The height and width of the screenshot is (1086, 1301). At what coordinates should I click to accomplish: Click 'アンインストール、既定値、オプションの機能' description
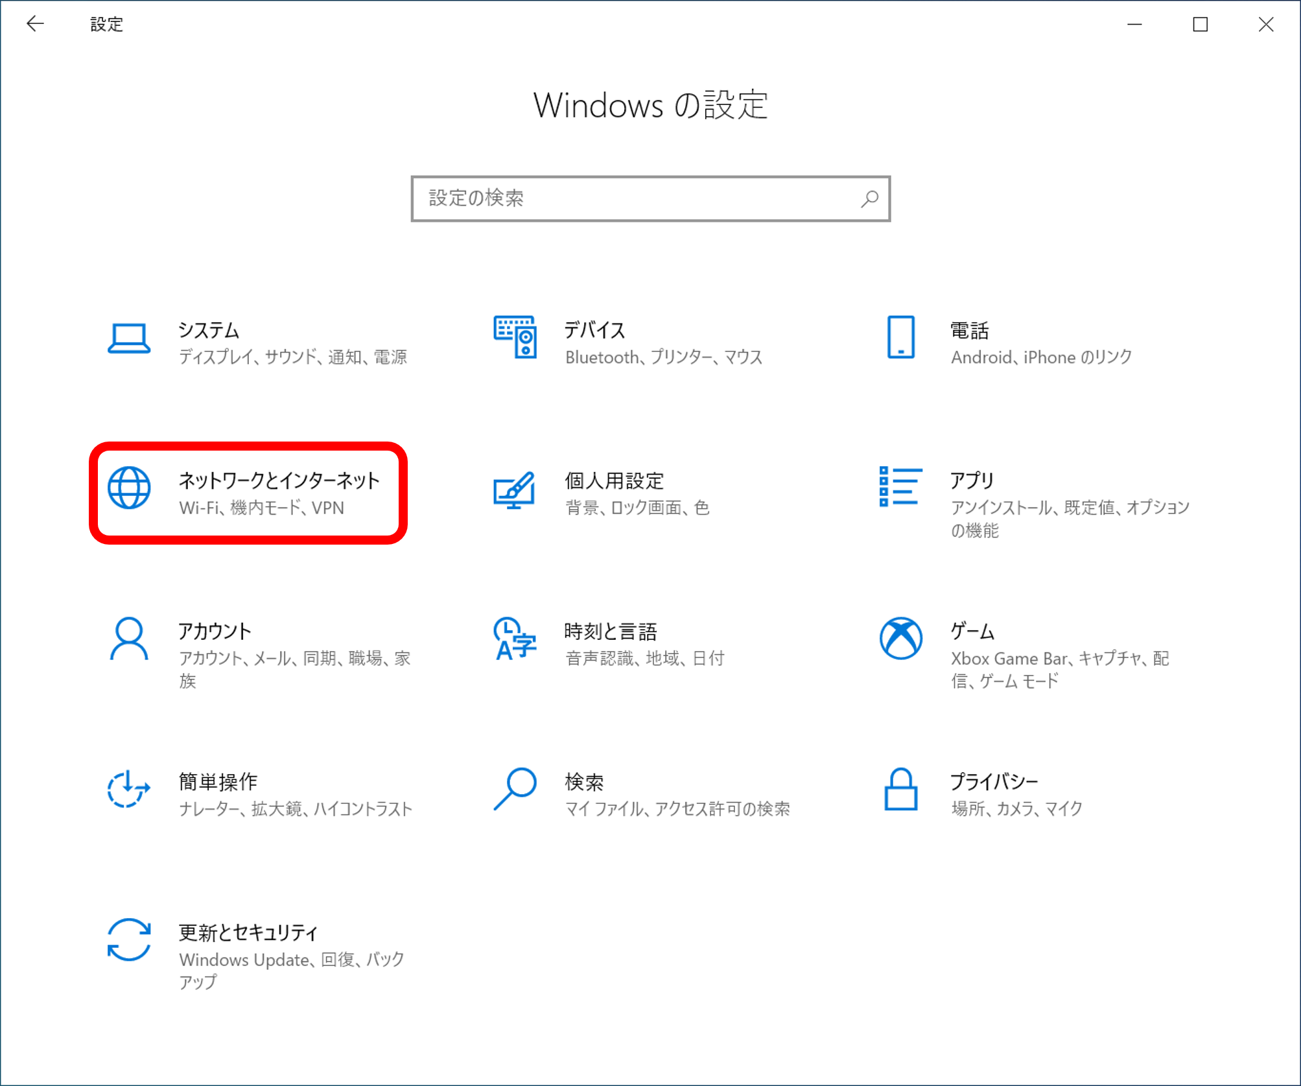(1070, 519)
